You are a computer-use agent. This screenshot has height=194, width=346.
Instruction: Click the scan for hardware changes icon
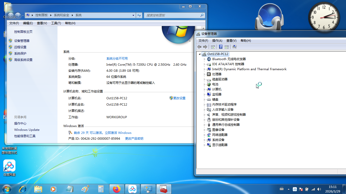tap(235, 47)
